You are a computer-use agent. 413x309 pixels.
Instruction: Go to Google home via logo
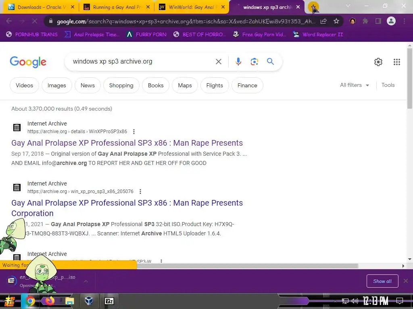point(28,62)
